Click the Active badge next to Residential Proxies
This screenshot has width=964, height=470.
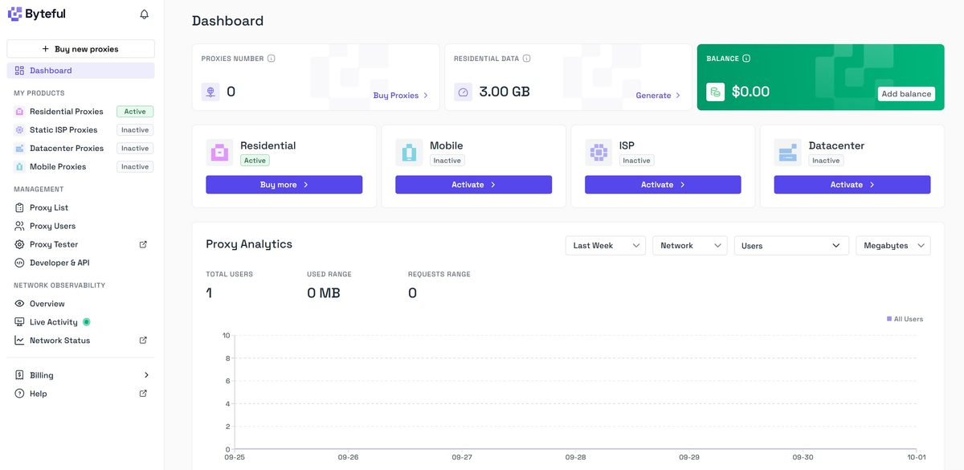(x=135, y=112)
